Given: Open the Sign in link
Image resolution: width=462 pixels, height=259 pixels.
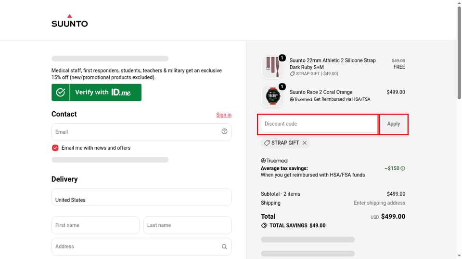Looking at the screenshot, I should click(x=224, y=115).
